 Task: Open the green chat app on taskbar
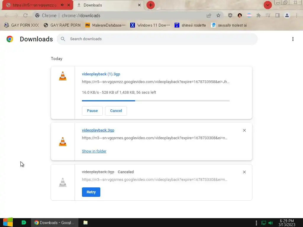pyautogui.click(x=24, y=223)
